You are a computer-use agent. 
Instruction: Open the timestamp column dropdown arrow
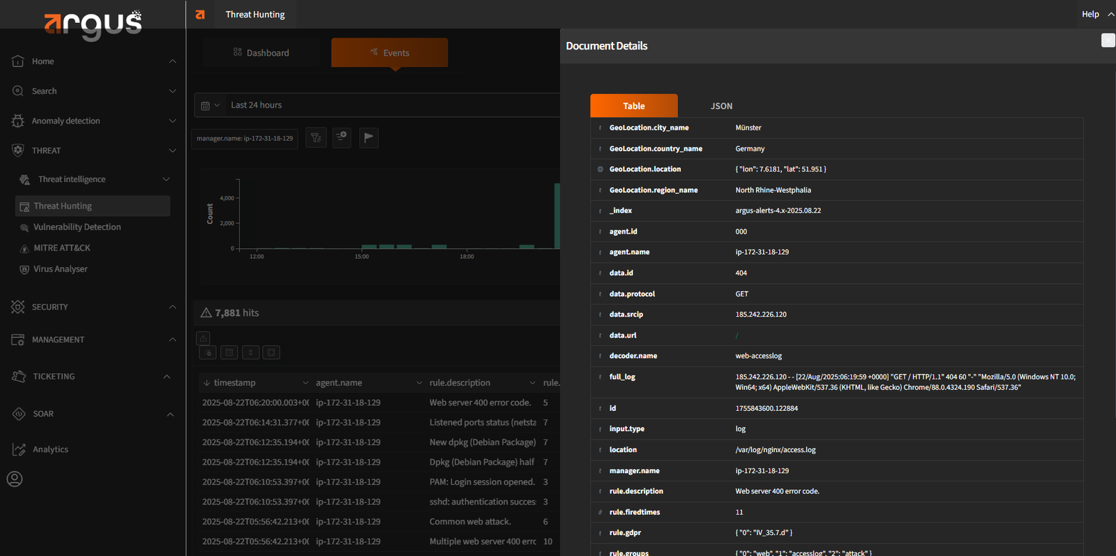(306, 383)
